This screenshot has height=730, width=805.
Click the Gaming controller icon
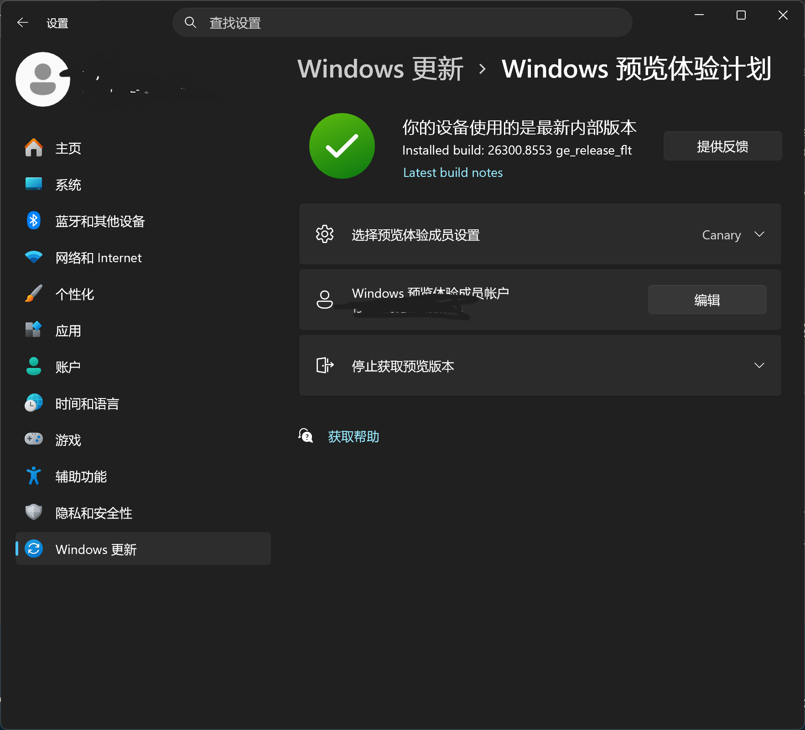34,439
